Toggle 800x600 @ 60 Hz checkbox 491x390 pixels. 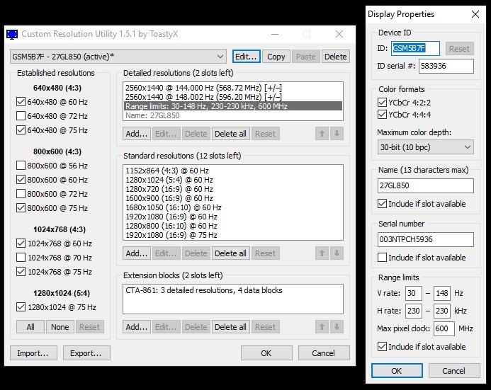pyautogui.click(x=21, y=180)
